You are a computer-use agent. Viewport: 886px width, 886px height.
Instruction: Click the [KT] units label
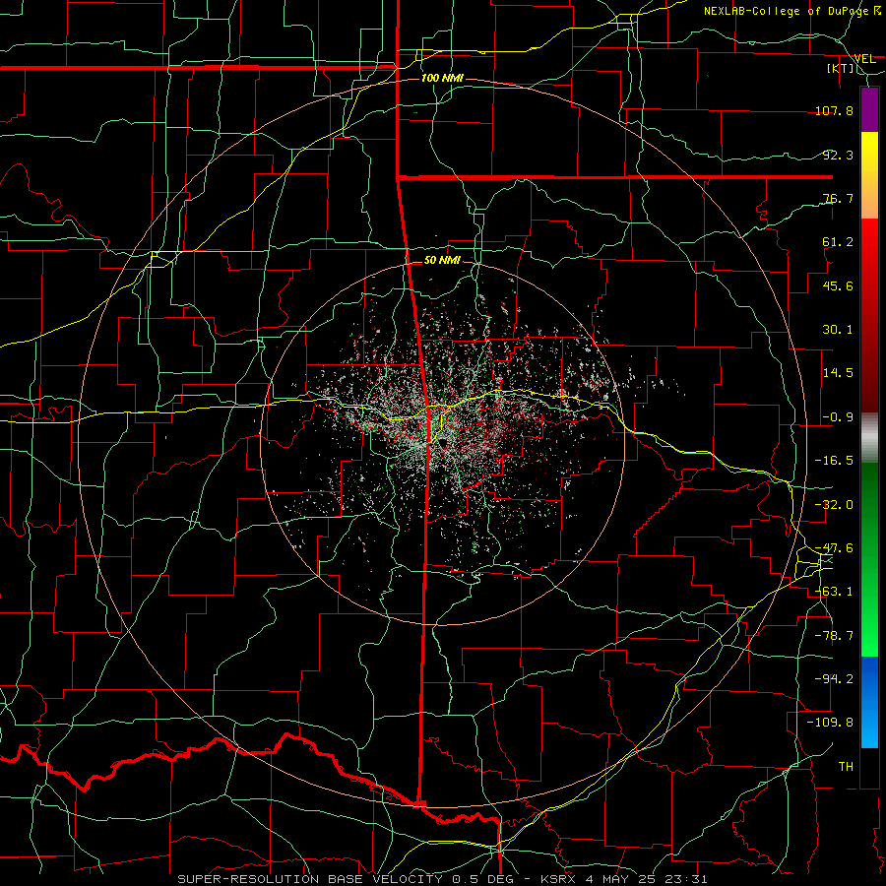[x=841, y=68]
